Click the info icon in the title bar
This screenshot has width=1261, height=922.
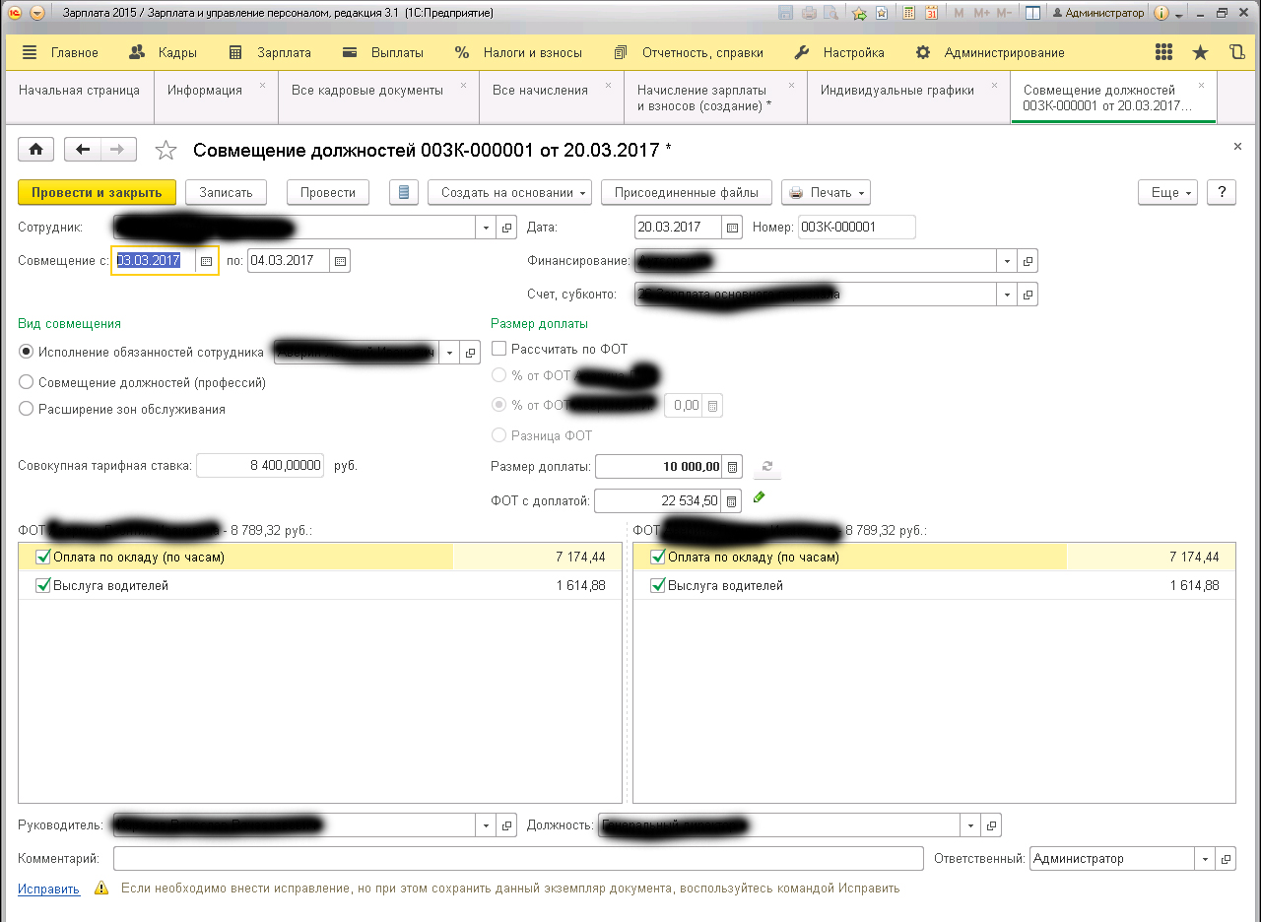pos(1161,13)
